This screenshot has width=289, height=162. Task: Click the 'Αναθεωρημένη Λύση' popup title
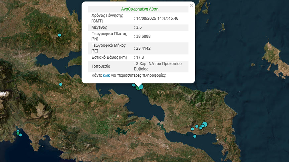click(140, 9)
